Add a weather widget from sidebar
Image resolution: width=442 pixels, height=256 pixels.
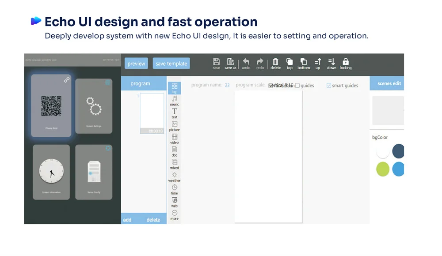coord(175,177)
